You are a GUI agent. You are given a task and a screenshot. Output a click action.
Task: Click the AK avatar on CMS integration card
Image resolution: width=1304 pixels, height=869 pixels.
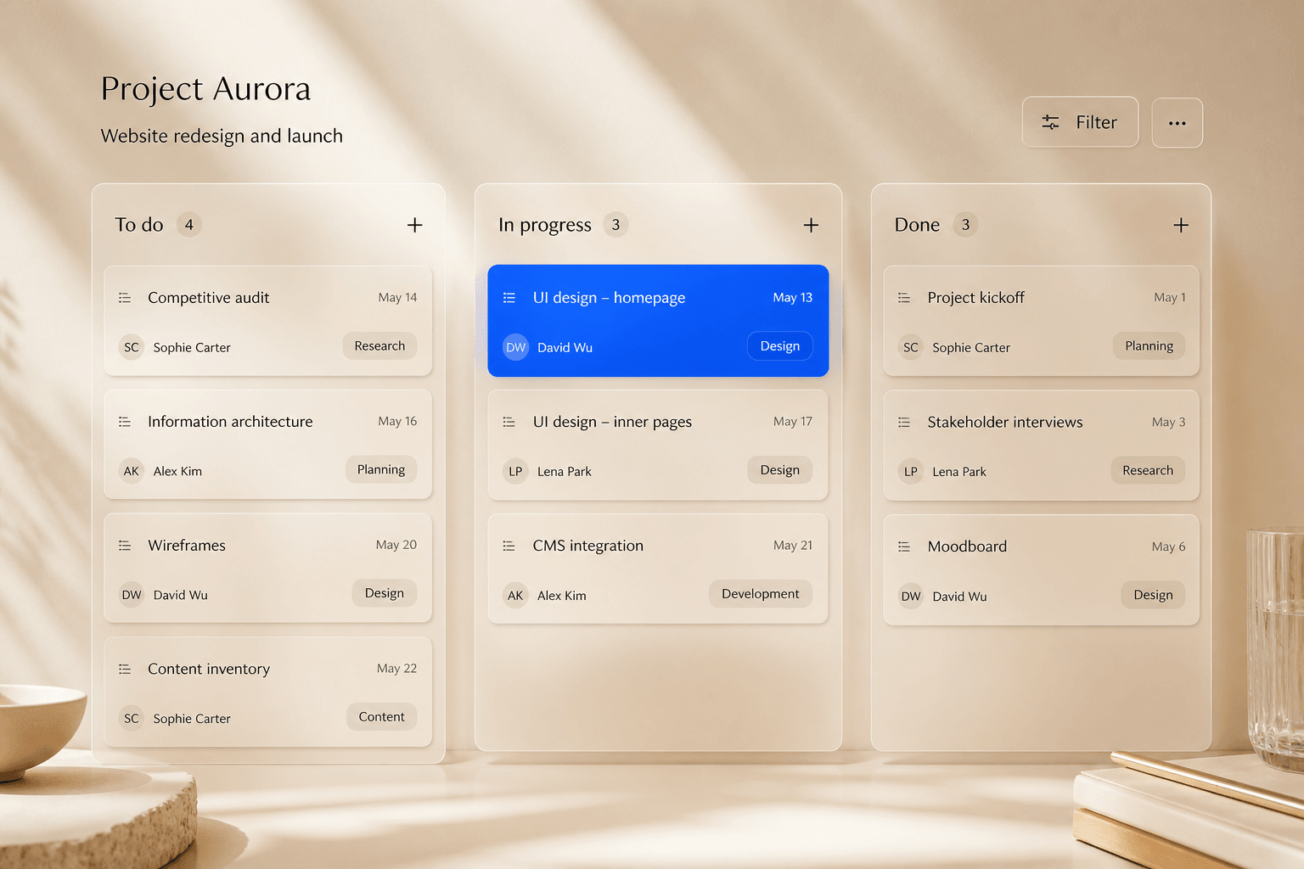[516, 596]
